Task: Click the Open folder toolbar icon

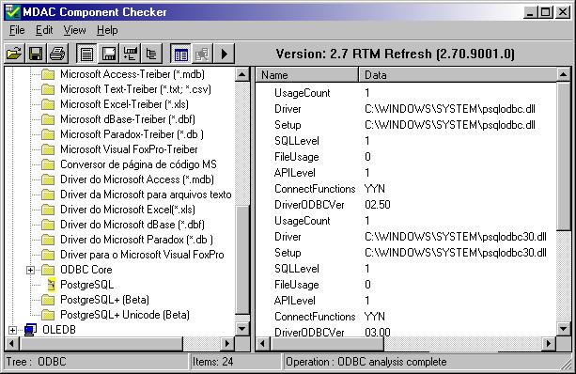Action: click(14, 54)
